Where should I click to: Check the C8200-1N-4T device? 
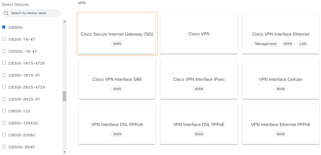(4, 39)
